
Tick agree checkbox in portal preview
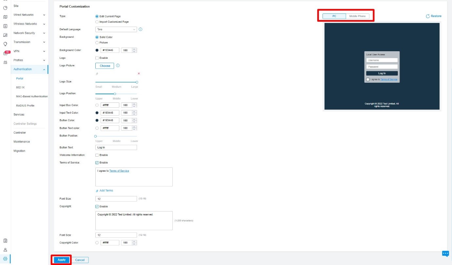pyautogui.click(x=368, y=79)
